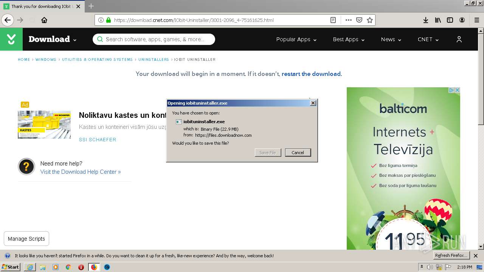The width and height of the screenshot is (484, 272).
Task: Open the Windows Start button
Action: pyautogui.click(x=10, y=267)
